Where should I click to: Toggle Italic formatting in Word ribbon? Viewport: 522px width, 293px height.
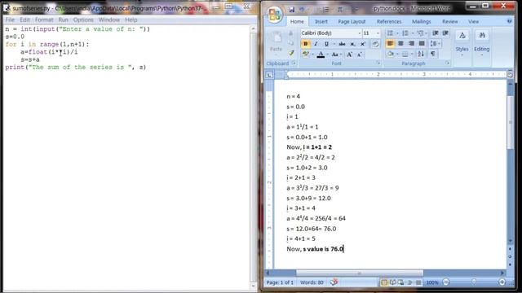coord(316,44)
